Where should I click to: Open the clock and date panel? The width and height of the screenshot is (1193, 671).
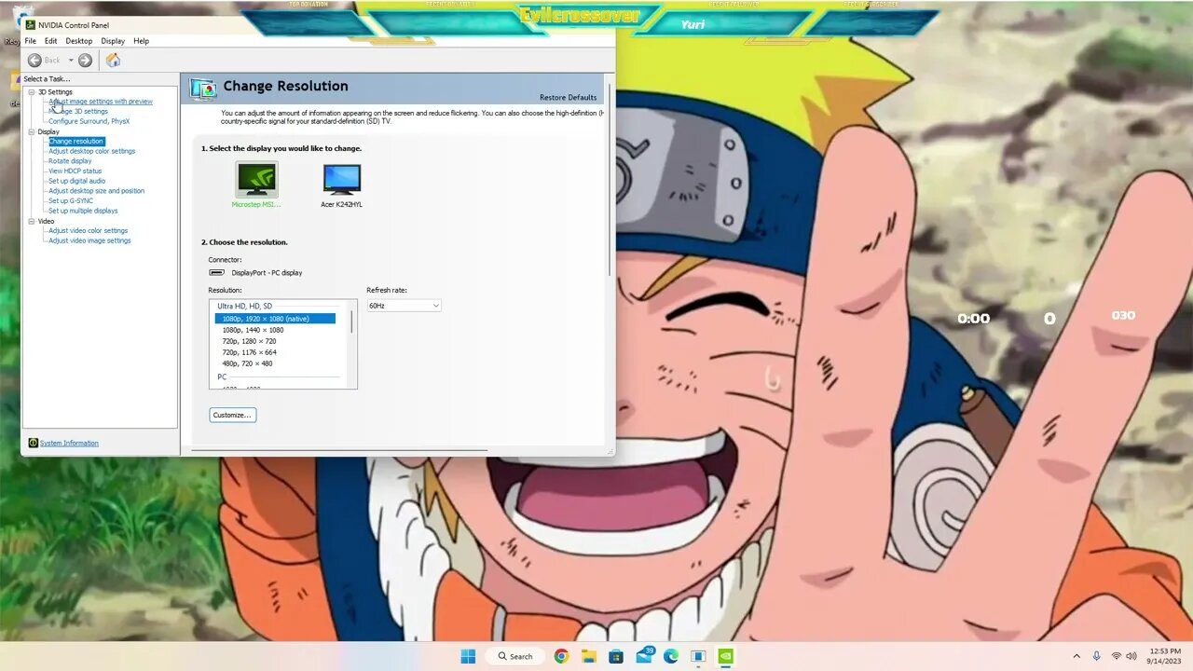coord(1164,656)
